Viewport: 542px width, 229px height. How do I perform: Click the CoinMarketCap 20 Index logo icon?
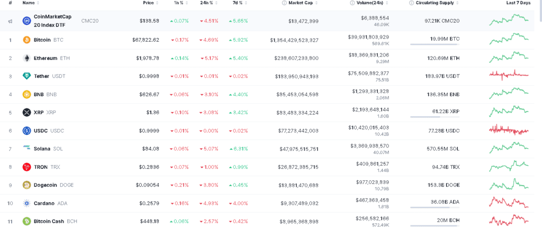26,21
